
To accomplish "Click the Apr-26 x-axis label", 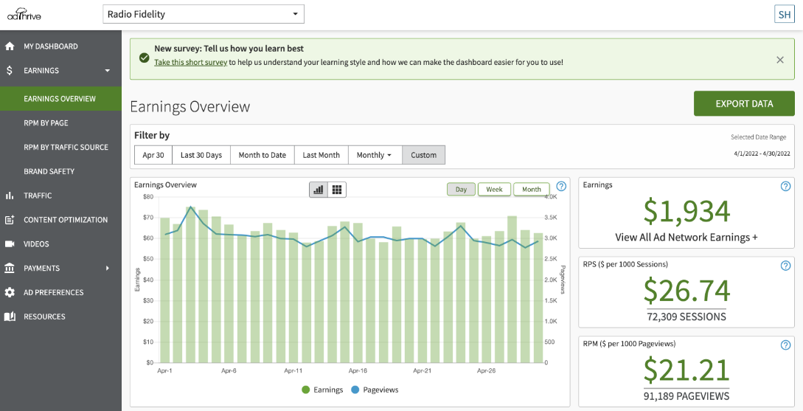I will [485, 370].
